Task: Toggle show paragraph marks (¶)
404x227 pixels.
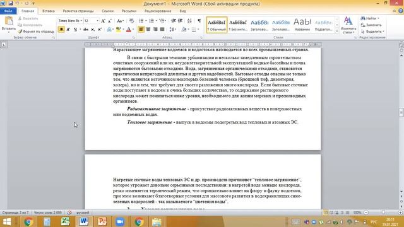Action: tap(199, 21)
